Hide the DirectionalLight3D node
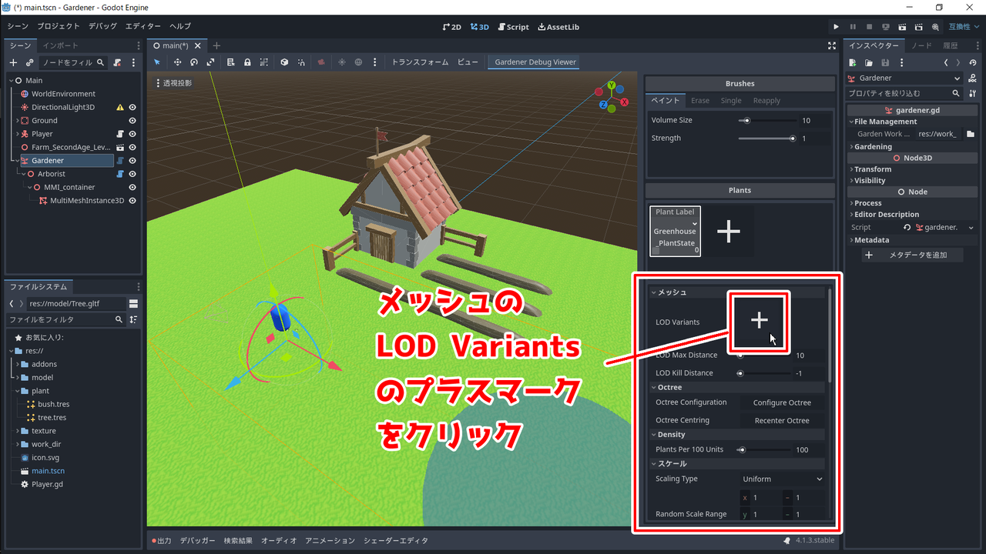This screenshot has height=554, width=986. click(132, 108)
